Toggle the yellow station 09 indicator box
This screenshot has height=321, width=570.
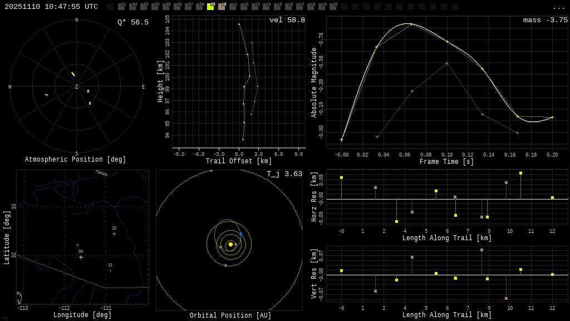[210, 7]
